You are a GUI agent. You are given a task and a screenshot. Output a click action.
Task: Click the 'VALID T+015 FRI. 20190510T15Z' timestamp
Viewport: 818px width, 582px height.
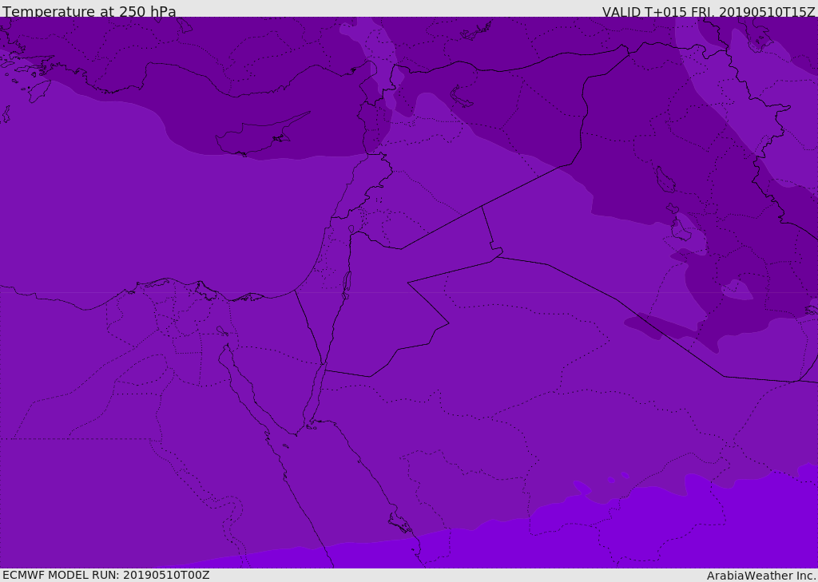(x=709, y=11)
